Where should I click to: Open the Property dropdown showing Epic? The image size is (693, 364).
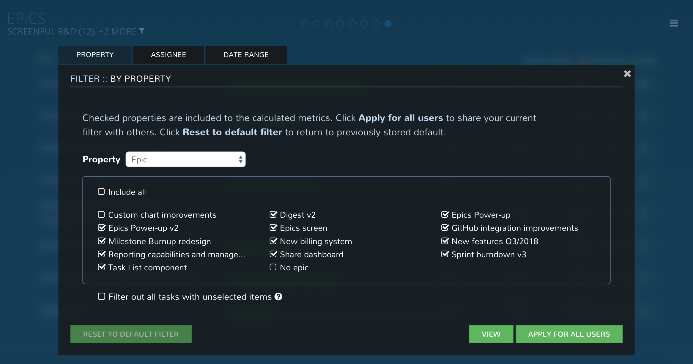click(185, 159)
